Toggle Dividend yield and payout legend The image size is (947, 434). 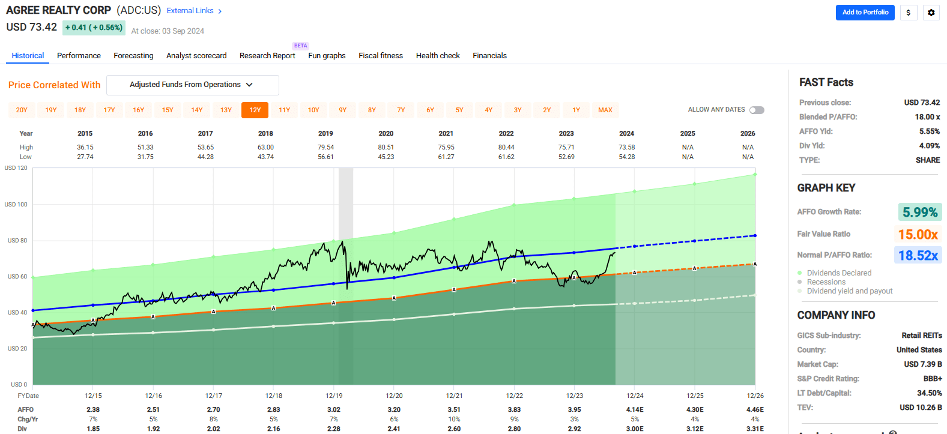(799, 291)
